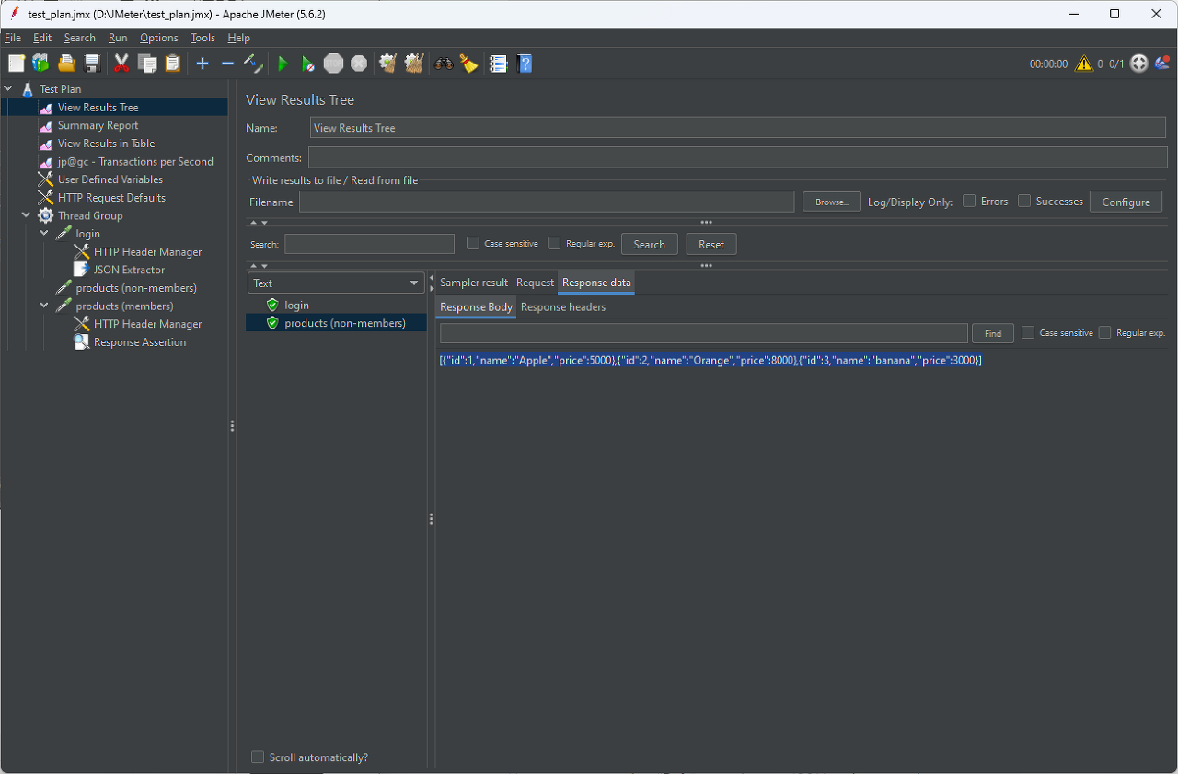Viewport: 1178px width, 774px height.
Task: Cut selection using the scissors icon
Action: [121, 64]
